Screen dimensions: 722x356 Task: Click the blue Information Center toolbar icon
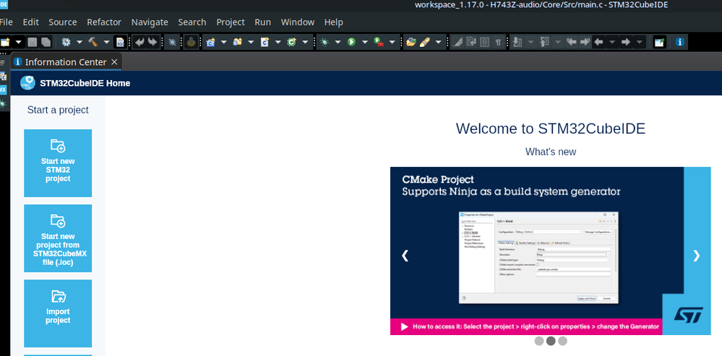pos(679,43)
